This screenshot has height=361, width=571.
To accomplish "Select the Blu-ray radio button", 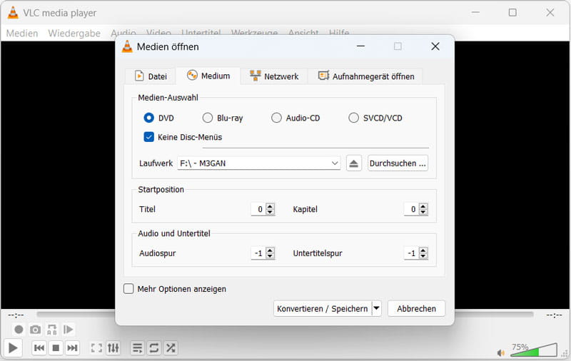I will (208, 118).
